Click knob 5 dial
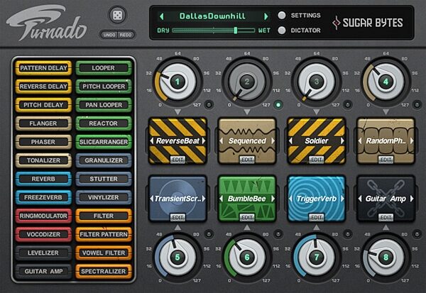This screenshot has height=293, width=426. [x=177, y=257]
